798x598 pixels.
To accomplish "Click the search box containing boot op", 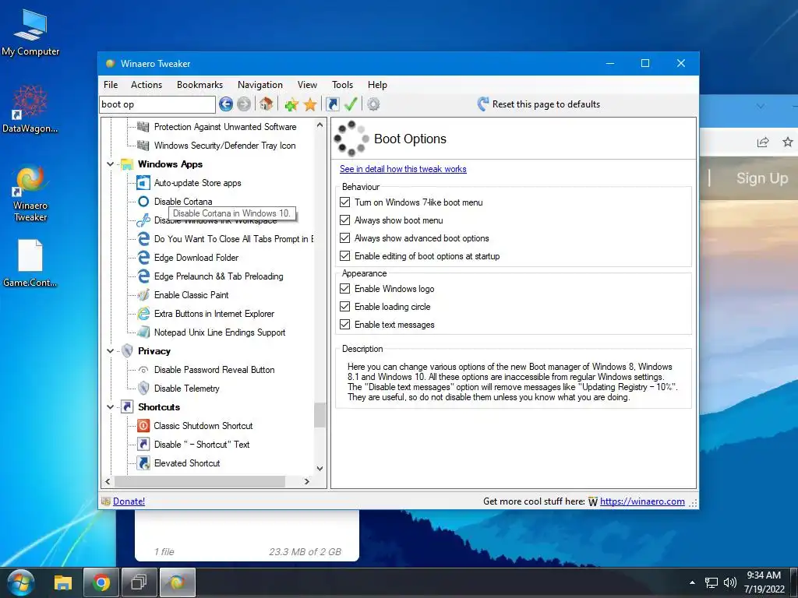I will [157, 104].
